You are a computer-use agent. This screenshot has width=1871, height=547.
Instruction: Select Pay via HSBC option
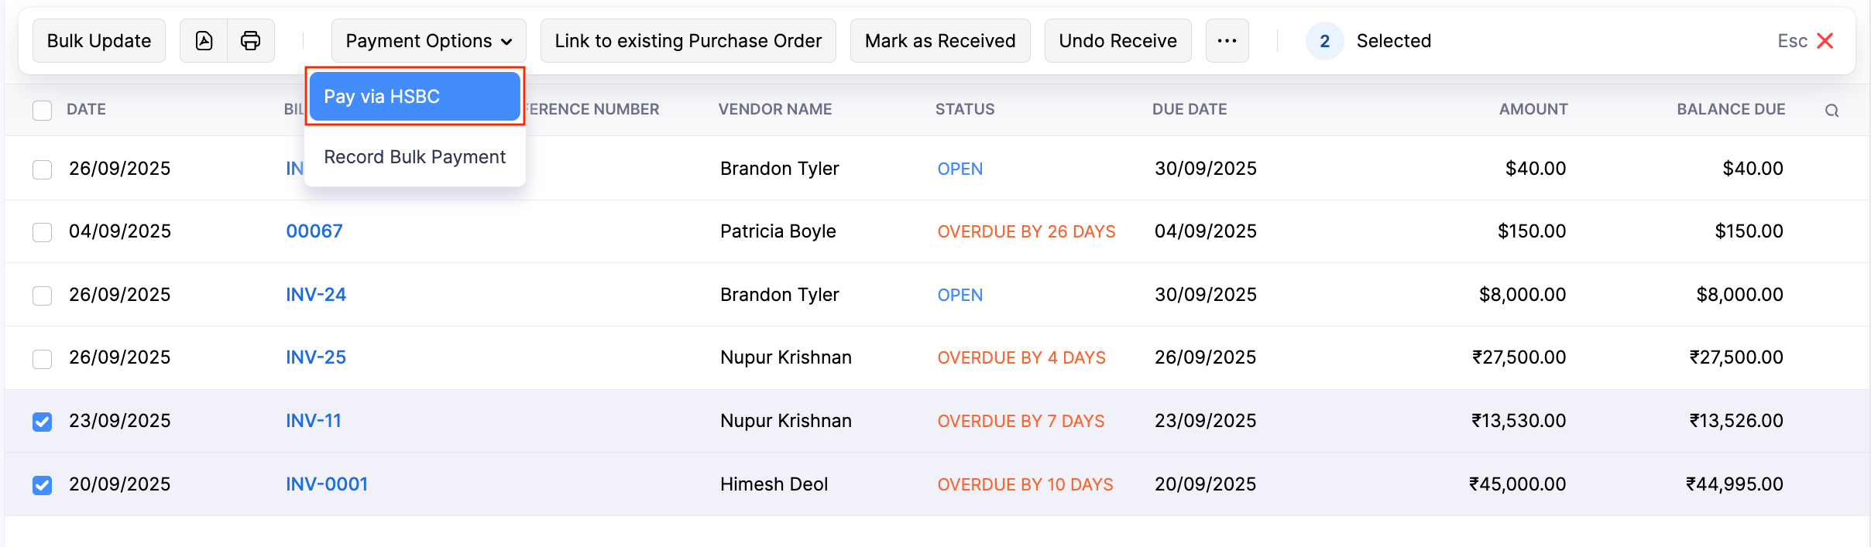point(414,97)
